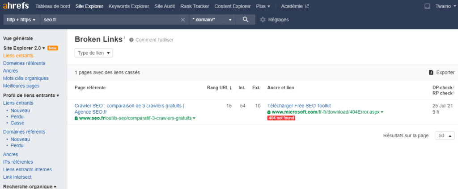Open www.microsoft.com 404Error.aspx URL
458x189 pixels.
(x=326, y=112)
